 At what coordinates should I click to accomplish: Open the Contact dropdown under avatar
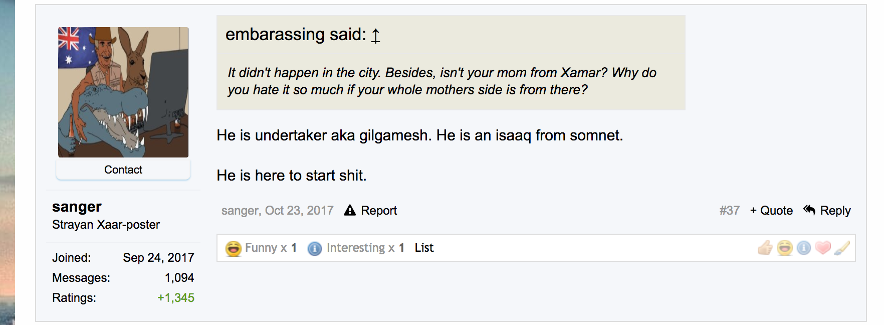tap(123, 170)
